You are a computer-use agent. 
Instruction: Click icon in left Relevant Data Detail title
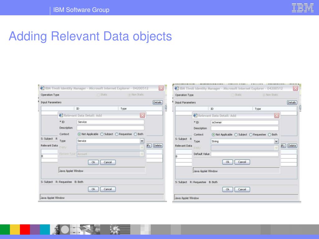[61, 115]
